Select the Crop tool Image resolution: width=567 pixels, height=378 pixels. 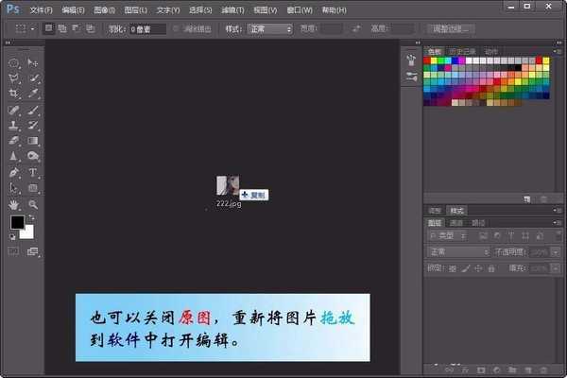point(14,94)
